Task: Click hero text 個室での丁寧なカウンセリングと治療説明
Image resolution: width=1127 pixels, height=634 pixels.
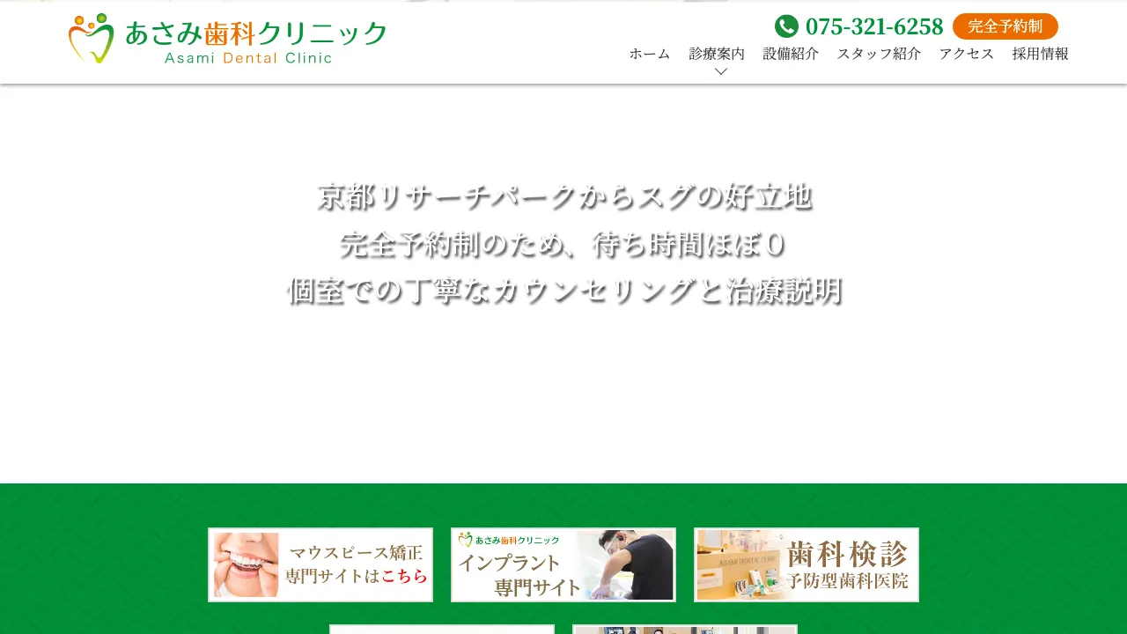Action: point(564,291)
